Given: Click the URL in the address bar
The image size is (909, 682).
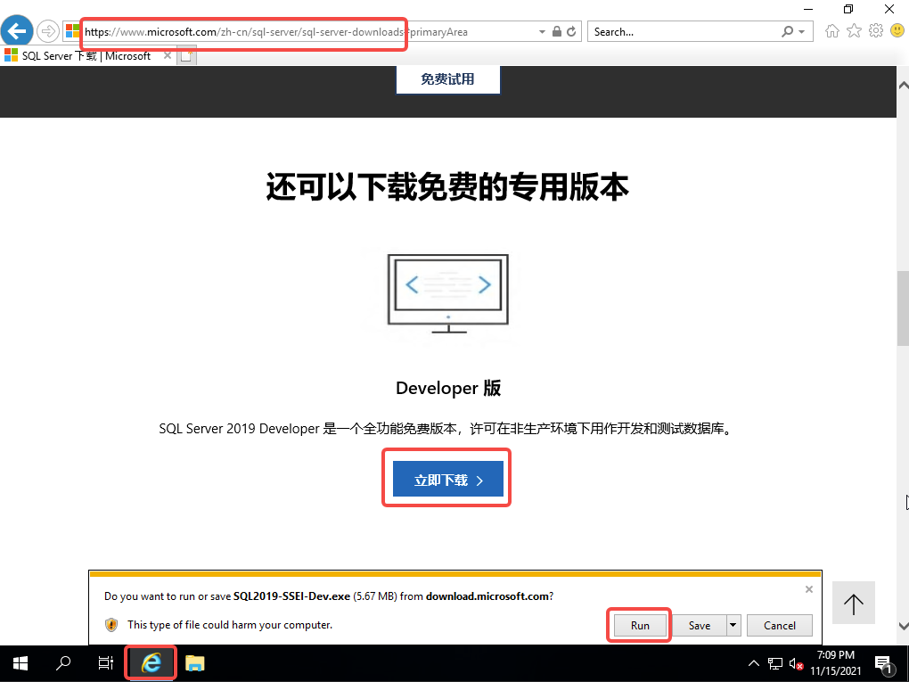Looking at the screenshot, I should tap(276, 32).
